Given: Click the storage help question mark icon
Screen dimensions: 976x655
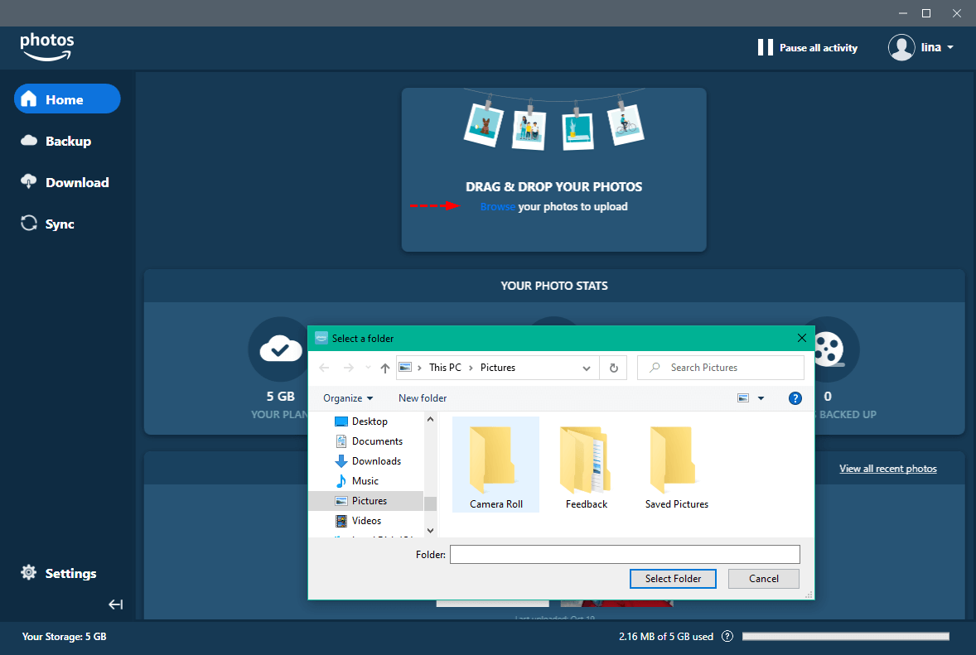Looking at the screenshot, I should coord(727,637).
